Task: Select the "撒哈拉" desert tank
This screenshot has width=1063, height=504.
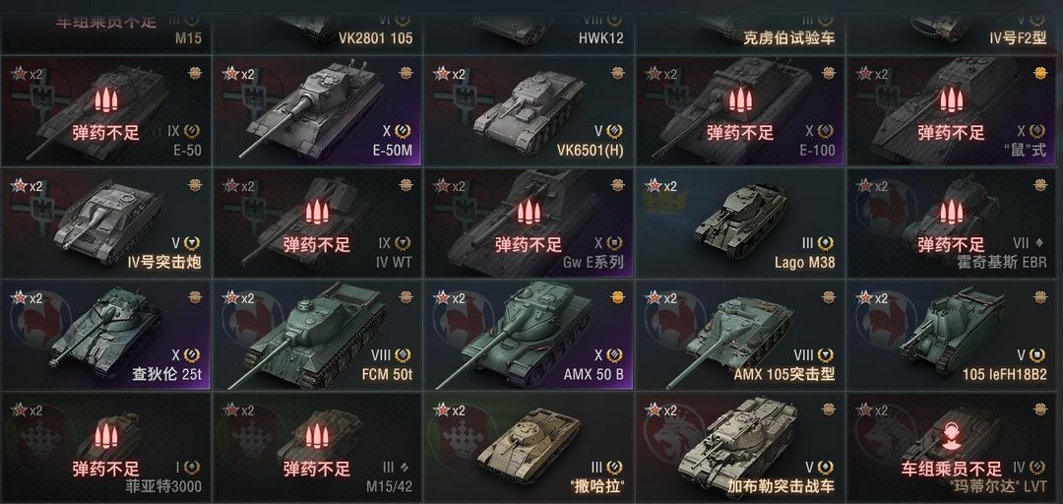Action: [529, 445]
